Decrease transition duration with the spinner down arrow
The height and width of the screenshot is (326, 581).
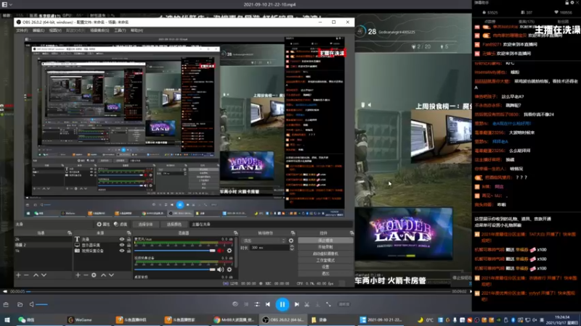[x=292, y=249]
